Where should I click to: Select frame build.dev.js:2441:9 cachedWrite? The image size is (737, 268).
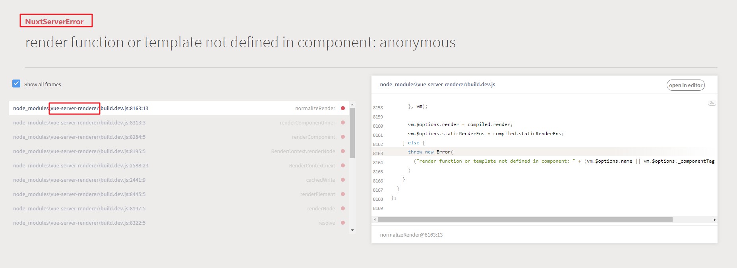point(179,180)
